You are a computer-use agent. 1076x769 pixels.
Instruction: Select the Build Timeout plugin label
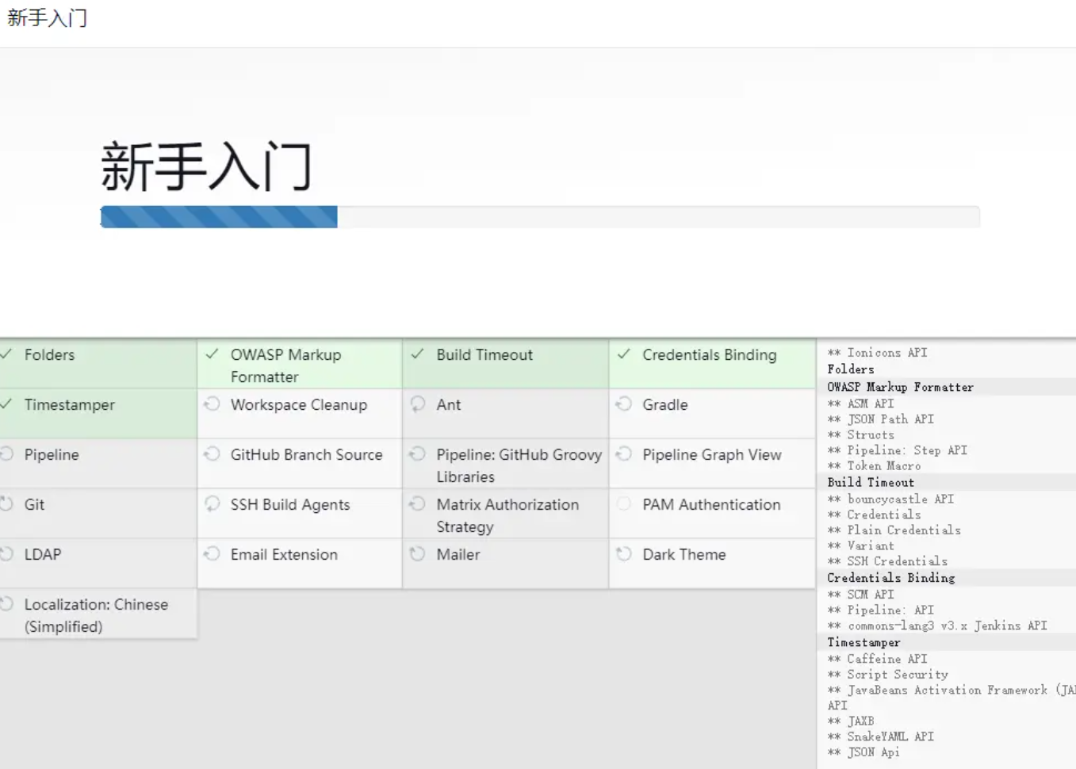pos(484,354)
